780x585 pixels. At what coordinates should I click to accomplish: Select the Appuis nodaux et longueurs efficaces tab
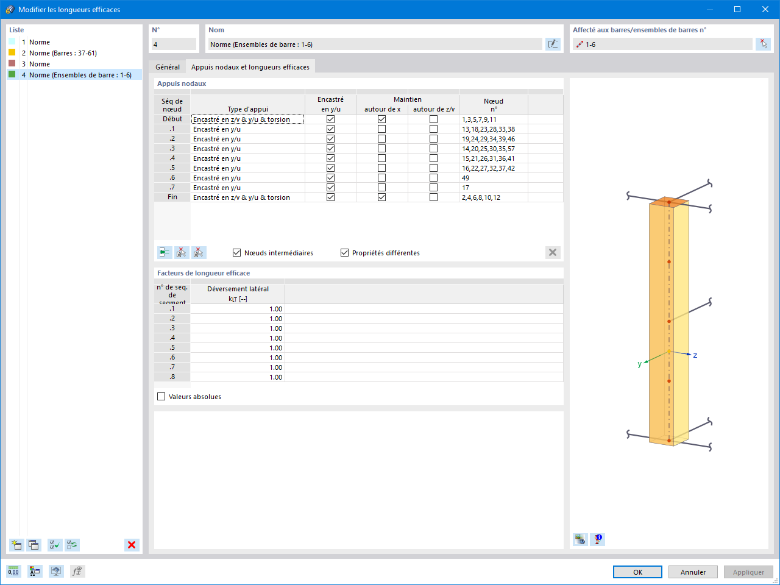point(250,67)
